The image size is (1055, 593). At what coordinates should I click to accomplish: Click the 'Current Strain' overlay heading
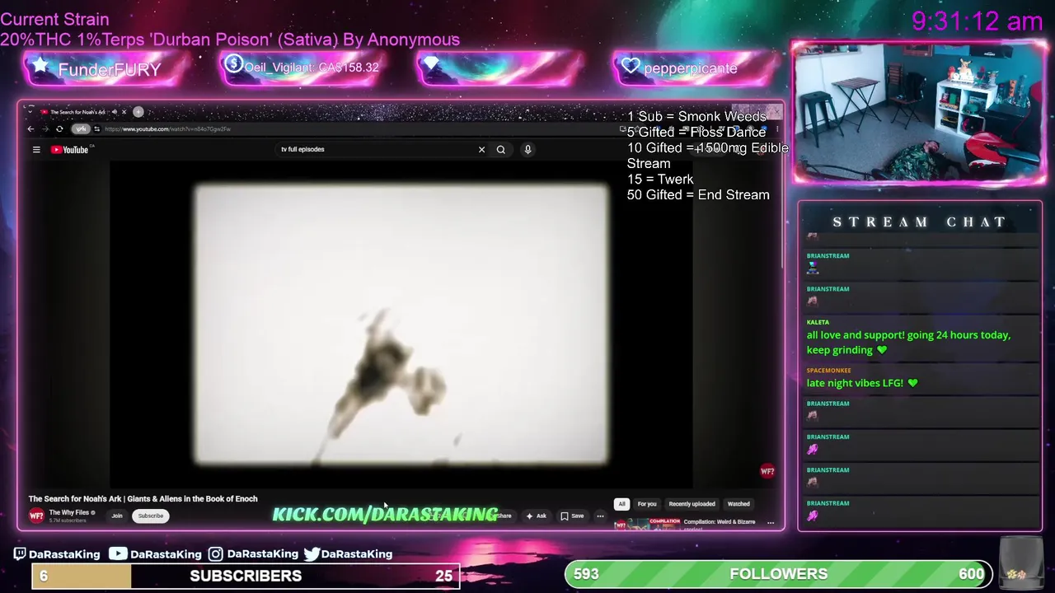pos(54,19)
